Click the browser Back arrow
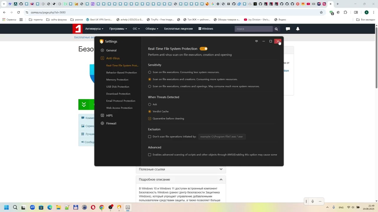 4,12
